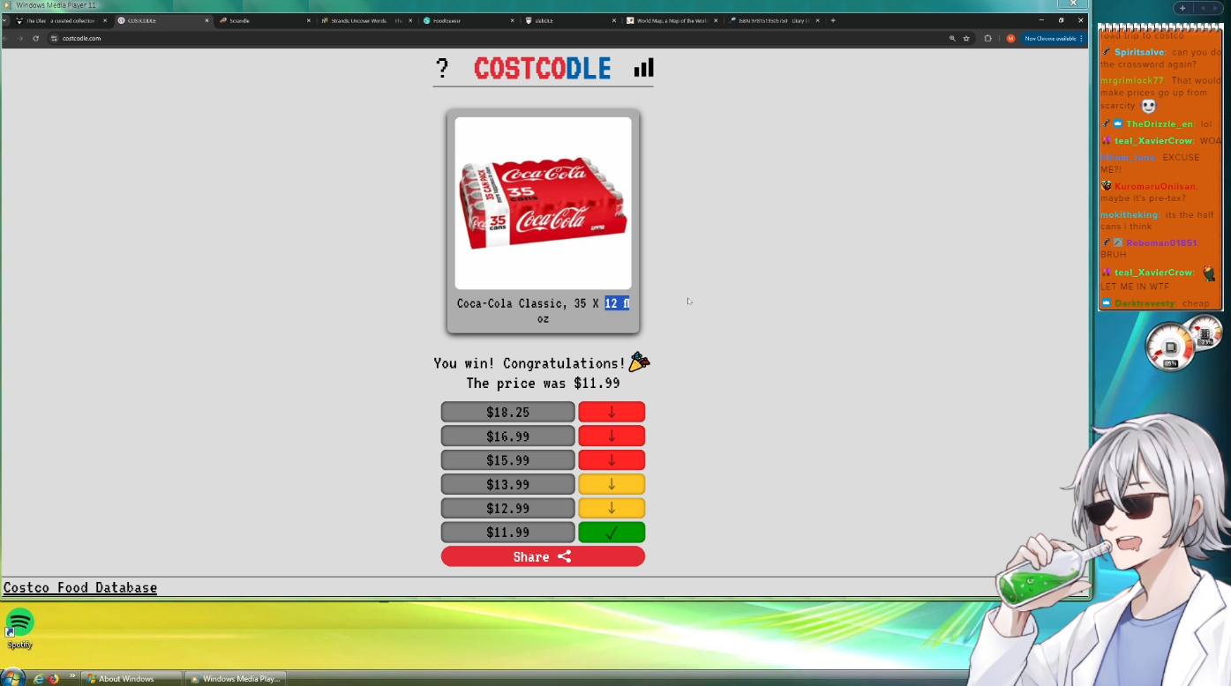Open the tab search dropdown in Chrome

[5, 20]
